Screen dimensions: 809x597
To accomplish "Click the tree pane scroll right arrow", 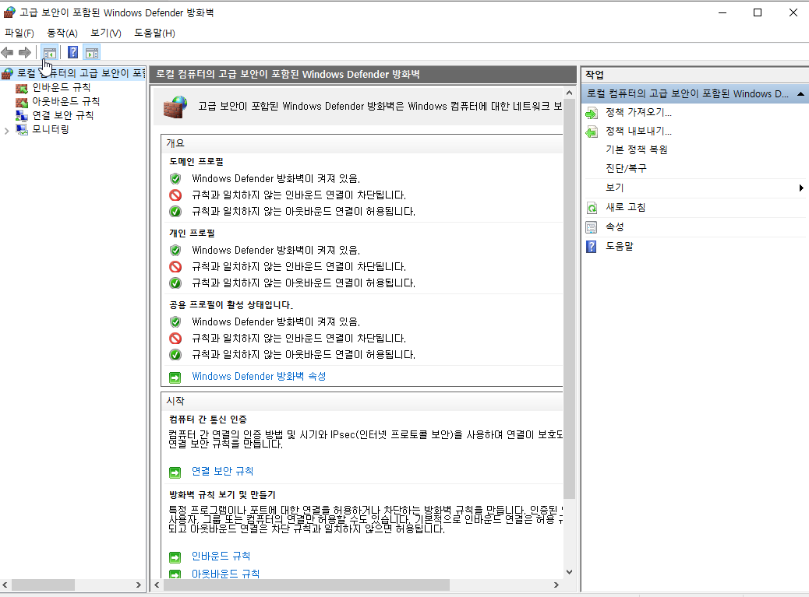I will [138, 585].
